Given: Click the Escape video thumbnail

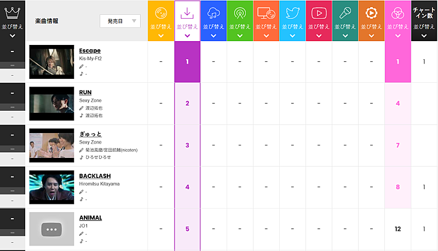Looking at the screenshot, I should (x=51, y=62).
